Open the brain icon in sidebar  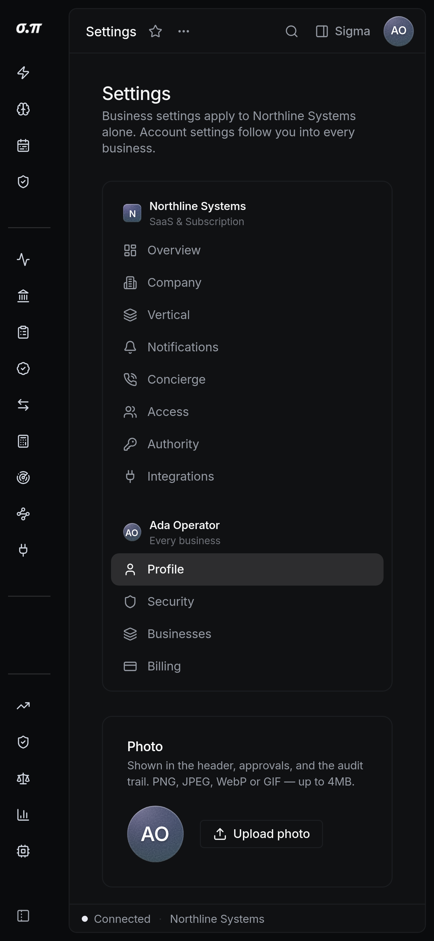pyautogui.click(x=23, y=109)
